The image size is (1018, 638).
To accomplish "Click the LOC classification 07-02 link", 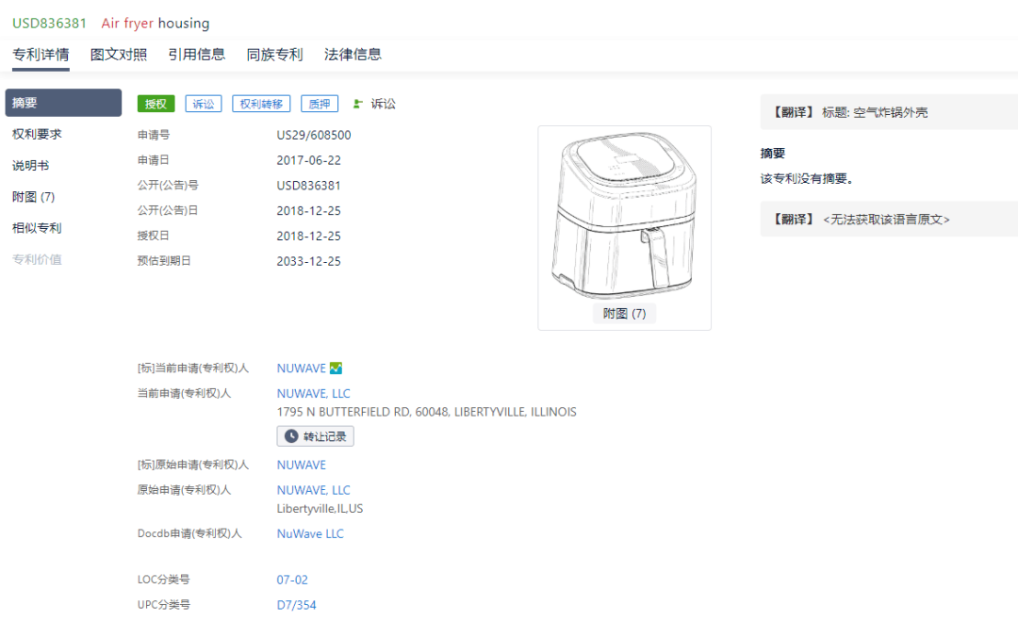I will [292, 581].
